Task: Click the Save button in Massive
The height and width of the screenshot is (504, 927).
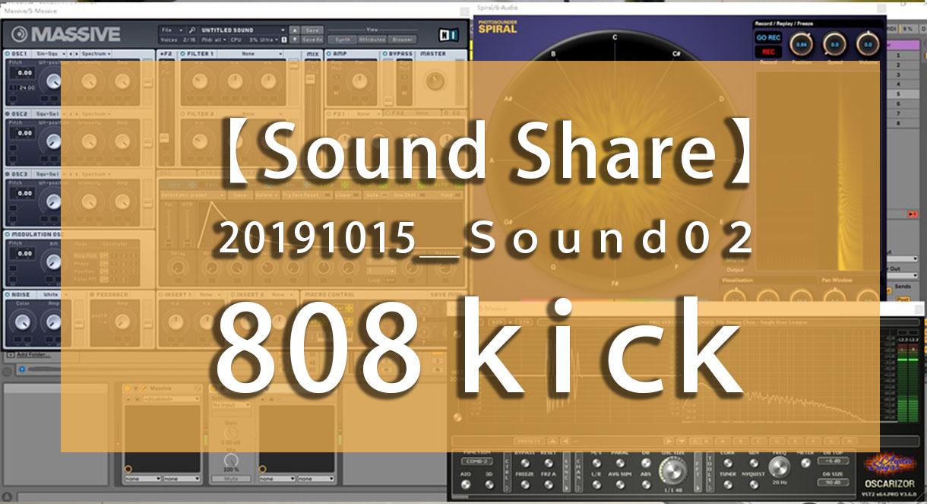Action: click(x=312, y=30)
